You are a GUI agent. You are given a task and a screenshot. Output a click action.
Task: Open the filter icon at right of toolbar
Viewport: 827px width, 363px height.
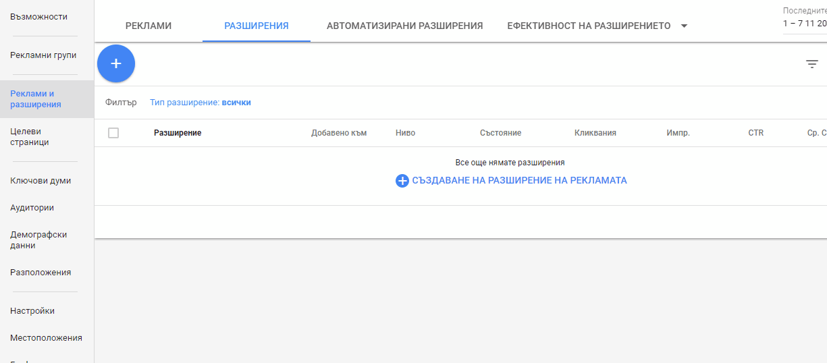click(x=812, y=64)
